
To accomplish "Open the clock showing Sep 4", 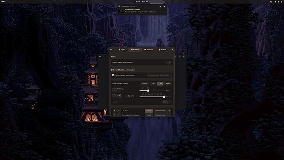I will pos(142,2).
